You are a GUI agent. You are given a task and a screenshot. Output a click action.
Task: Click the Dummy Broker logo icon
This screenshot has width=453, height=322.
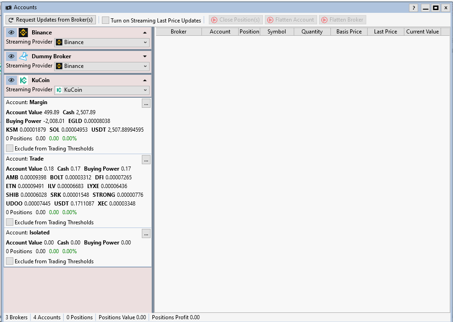coord(23,56)
